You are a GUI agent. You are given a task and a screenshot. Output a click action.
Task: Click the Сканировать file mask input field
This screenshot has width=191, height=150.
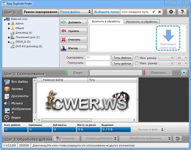97,58
